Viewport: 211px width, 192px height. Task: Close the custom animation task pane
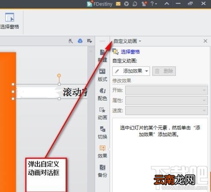[205, 41]
